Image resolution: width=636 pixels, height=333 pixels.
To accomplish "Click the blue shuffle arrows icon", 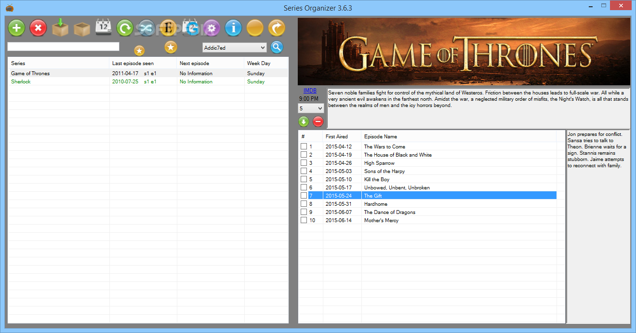I will pyautogui.click(x=146, y=28).
